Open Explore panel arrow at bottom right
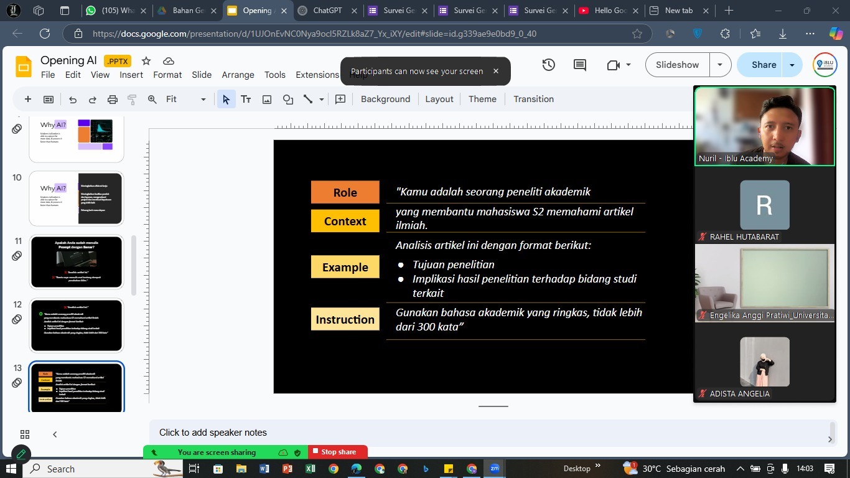The width and height of the screenshot is (850, 478). 829,439
